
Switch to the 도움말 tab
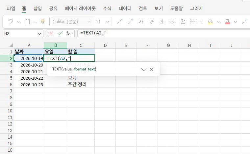(x=176, y=8)
